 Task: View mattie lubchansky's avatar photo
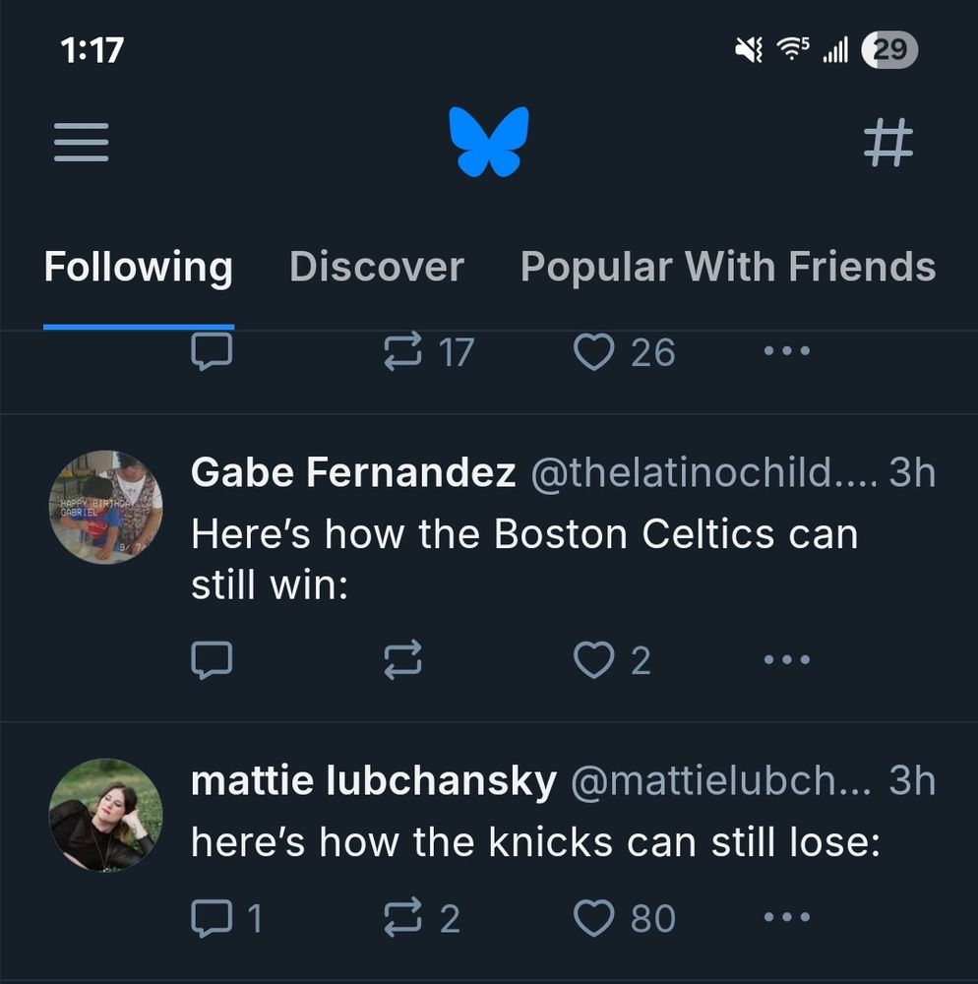[105, 815]
